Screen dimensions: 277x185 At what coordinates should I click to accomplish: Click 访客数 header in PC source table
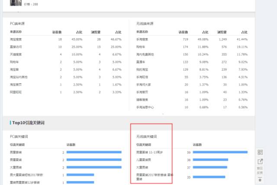pos(57,32)
